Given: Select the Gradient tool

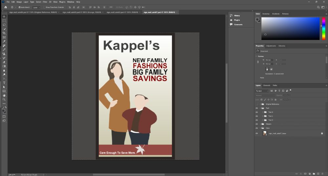Looking at the screenshot, I should click(4, 66).
